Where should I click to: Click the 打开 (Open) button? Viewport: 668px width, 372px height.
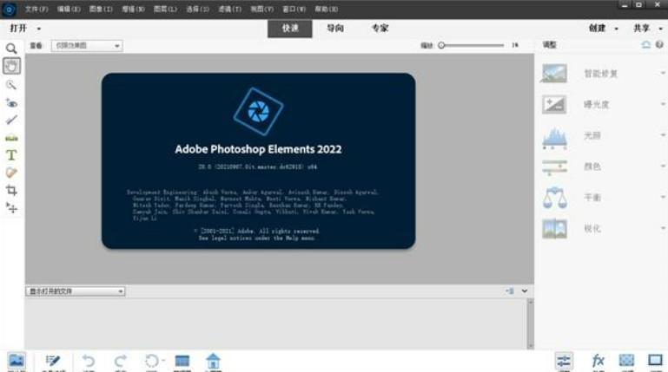(18, 29)
